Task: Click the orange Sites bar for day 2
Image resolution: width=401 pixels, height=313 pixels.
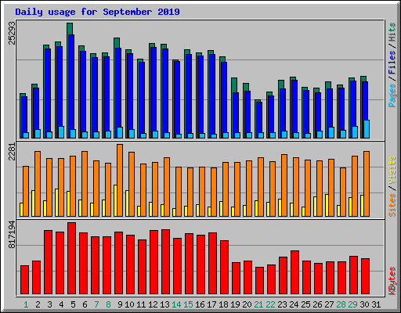Action: coord(38,184)
